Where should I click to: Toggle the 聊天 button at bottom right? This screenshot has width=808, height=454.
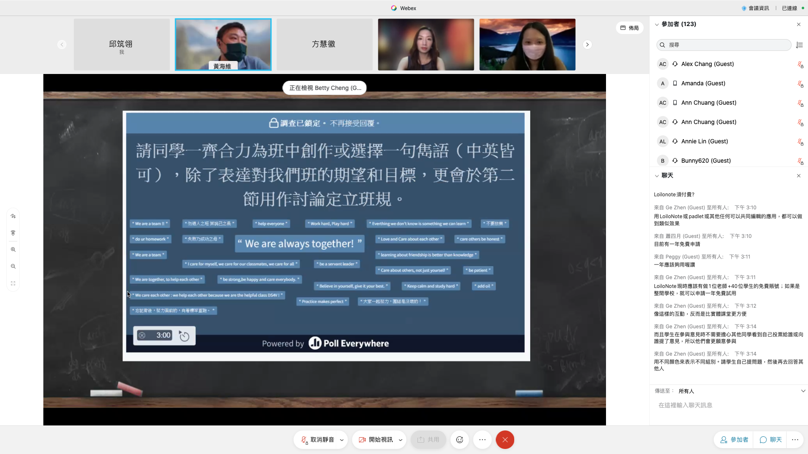(771, 440)
